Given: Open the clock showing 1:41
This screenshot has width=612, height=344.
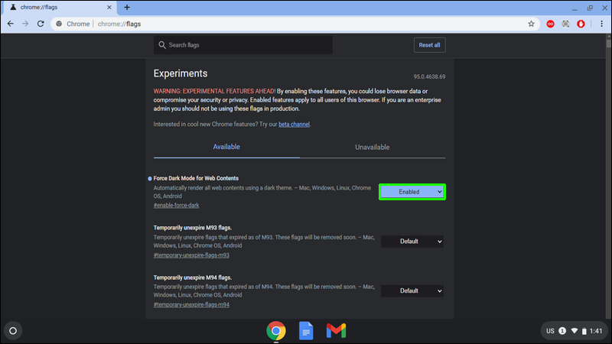Looking at the screenshot, I should [596, 331].
